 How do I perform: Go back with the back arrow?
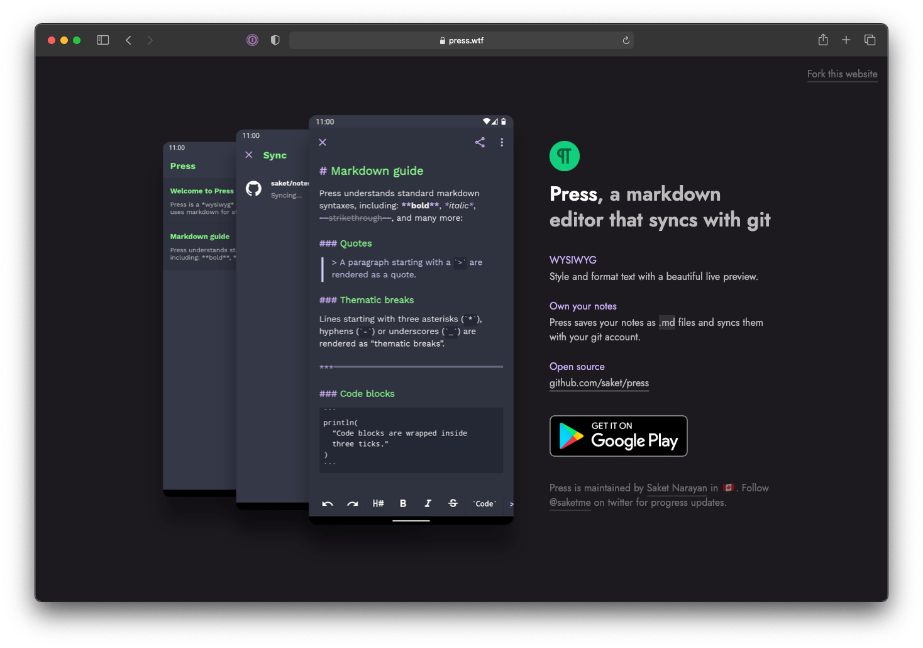(x=128, y=40)
